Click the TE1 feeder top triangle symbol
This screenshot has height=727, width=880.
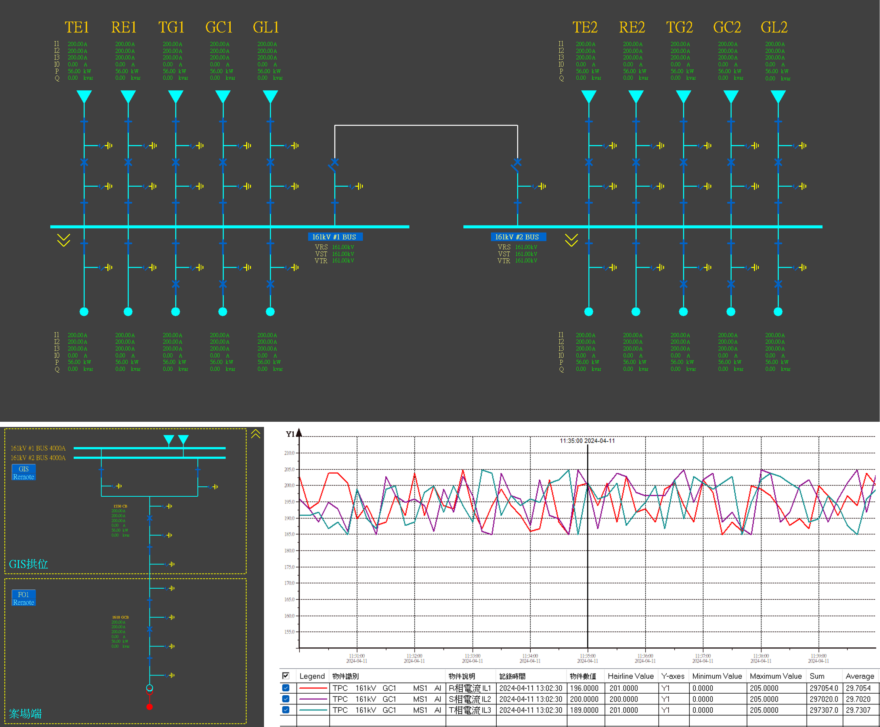point(84,96)
